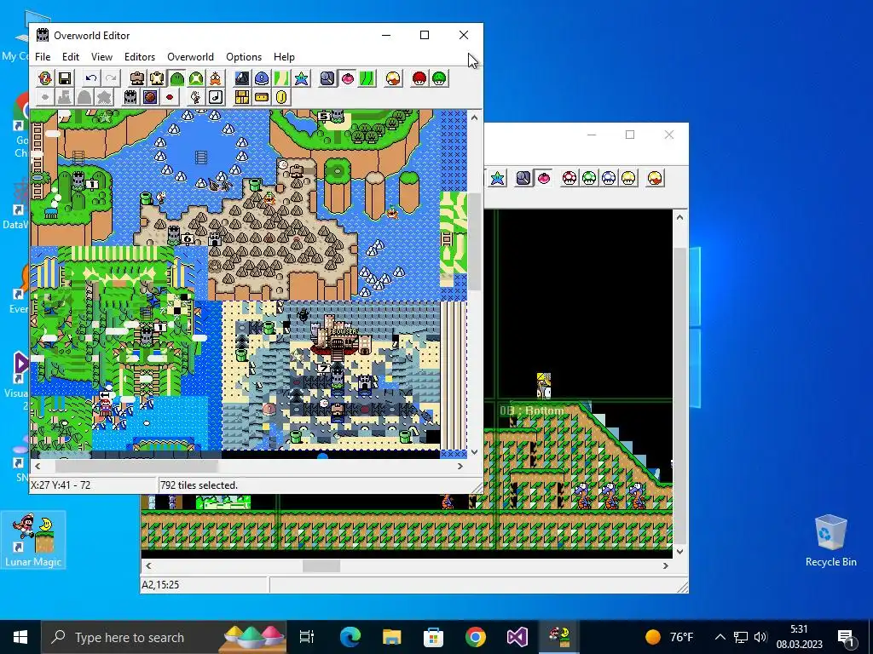Click the green spotted mushroom in level editor
The width and height of the screenshot is (873, 654).
tap(589, 178)
